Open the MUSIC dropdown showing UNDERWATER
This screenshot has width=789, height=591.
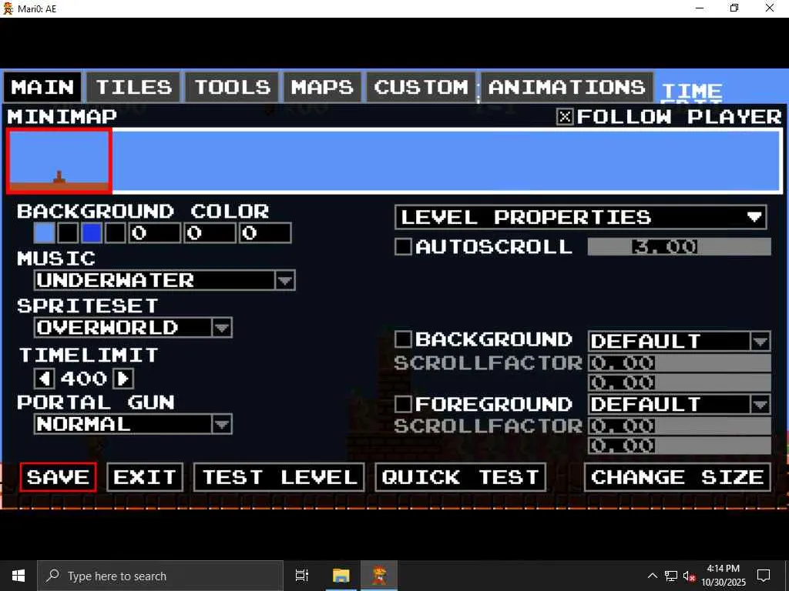(x=165, y=280)
